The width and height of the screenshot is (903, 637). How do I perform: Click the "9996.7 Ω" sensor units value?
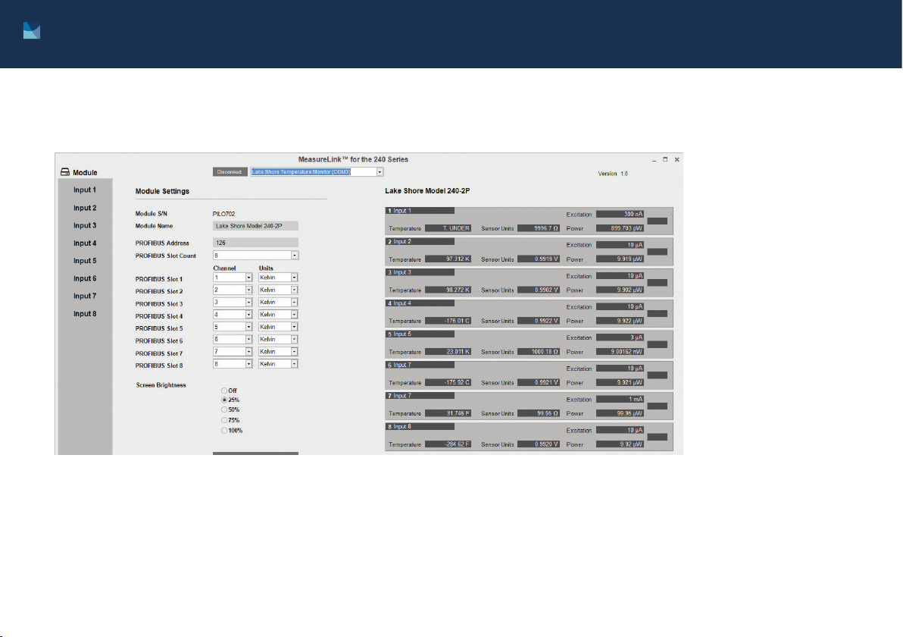pyautogui.click(x=539, y=228)
